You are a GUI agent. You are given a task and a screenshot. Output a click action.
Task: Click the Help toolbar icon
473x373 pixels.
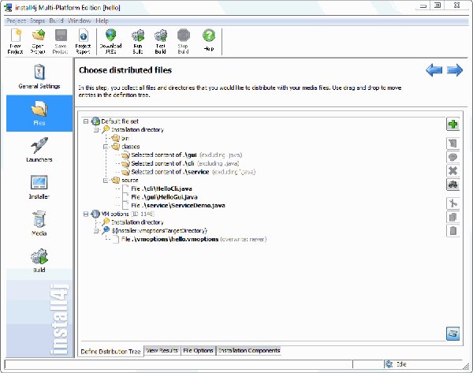[209, 40]
